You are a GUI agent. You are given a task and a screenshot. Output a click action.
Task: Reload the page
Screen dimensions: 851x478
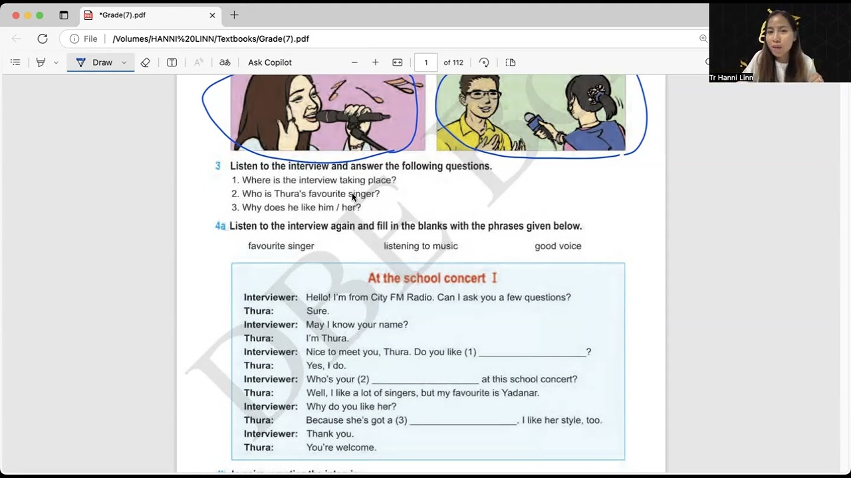pyautogui.click(x=43, y=39)
